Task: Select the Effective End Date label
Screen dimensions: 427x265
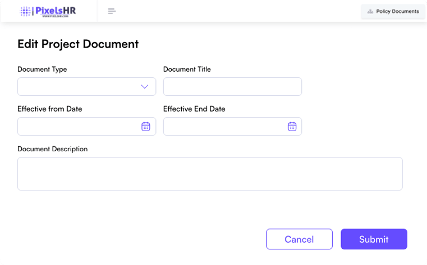Action: tap(194, 109)
